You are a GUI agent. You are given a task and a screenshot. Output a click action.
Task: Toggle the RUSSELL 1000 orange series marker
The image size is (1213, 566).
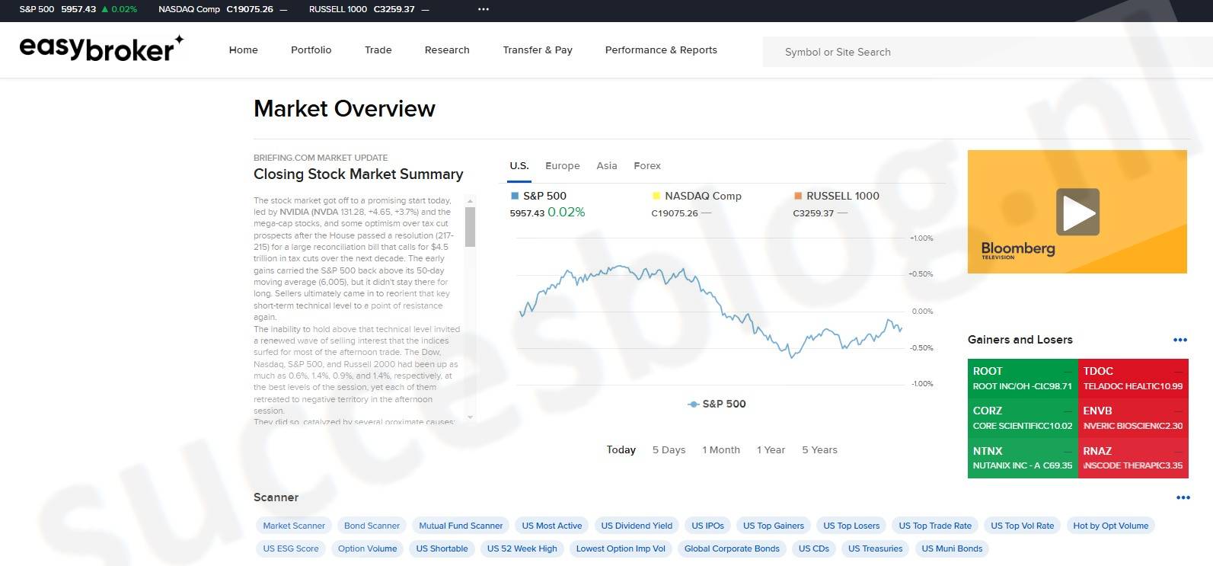pos(798,196)
